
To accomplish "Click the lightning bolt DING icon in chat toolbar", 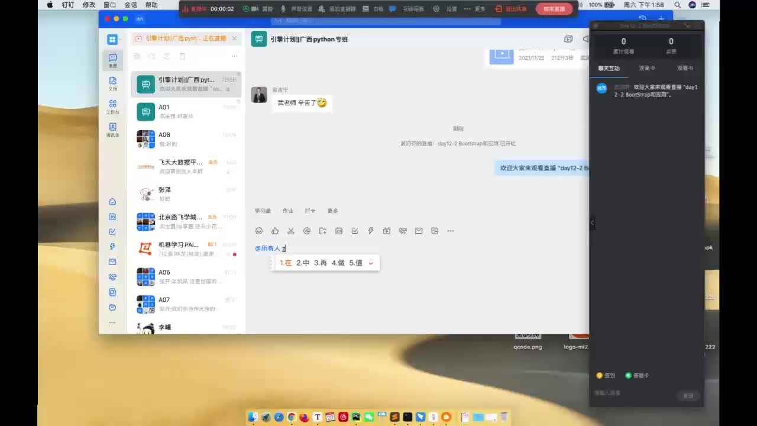I will [x=371, y=231].
